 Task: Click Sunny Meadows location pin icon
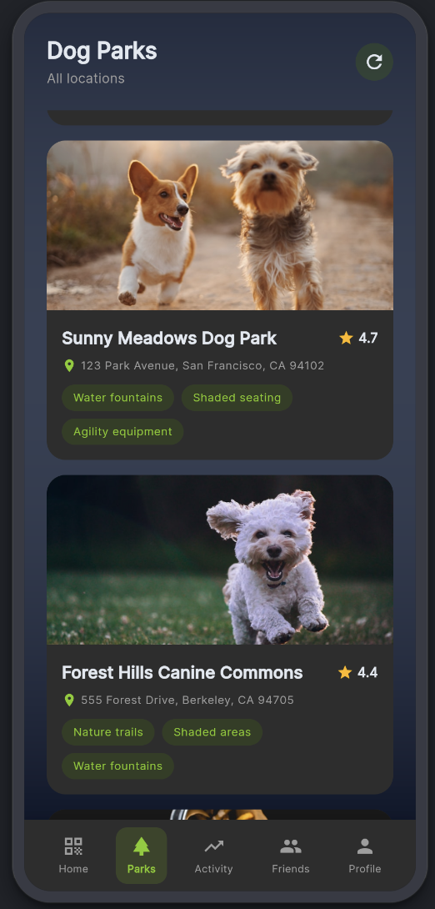pyautogui.click(x=69, y=366)
